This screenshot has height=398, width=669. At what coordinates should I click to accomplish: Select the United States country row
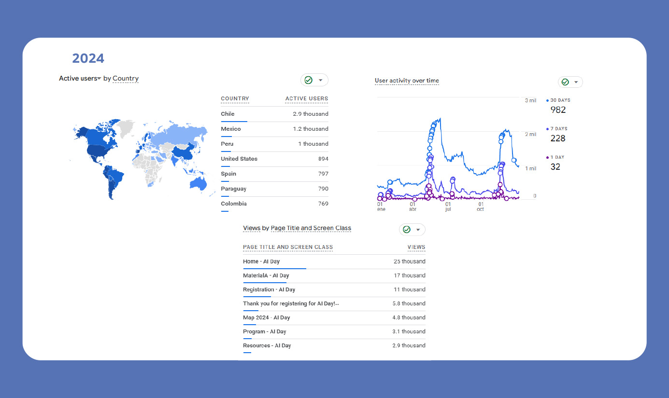[x=274, y=159]
